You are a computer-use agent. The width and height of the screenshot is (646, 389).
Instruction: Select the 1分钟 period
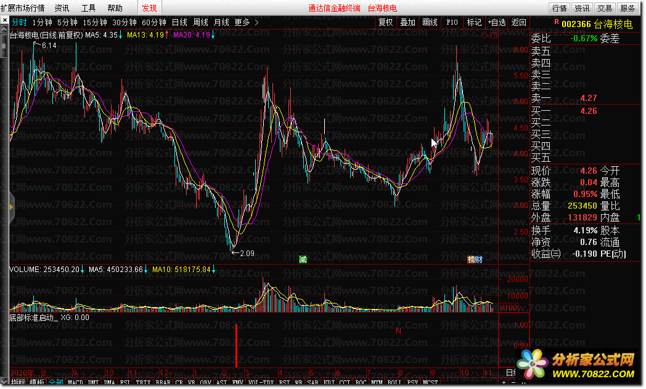[42, 22]
